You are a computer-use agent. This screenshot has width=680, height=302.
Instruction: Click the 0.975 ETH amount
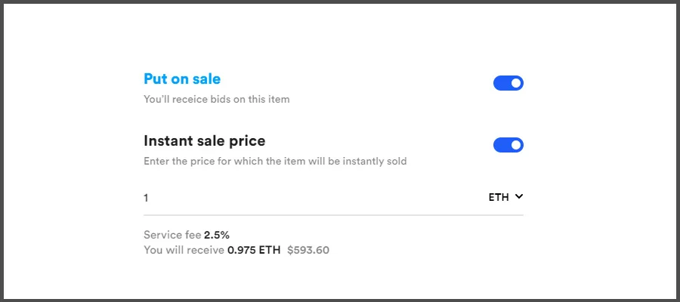[254, 249]
